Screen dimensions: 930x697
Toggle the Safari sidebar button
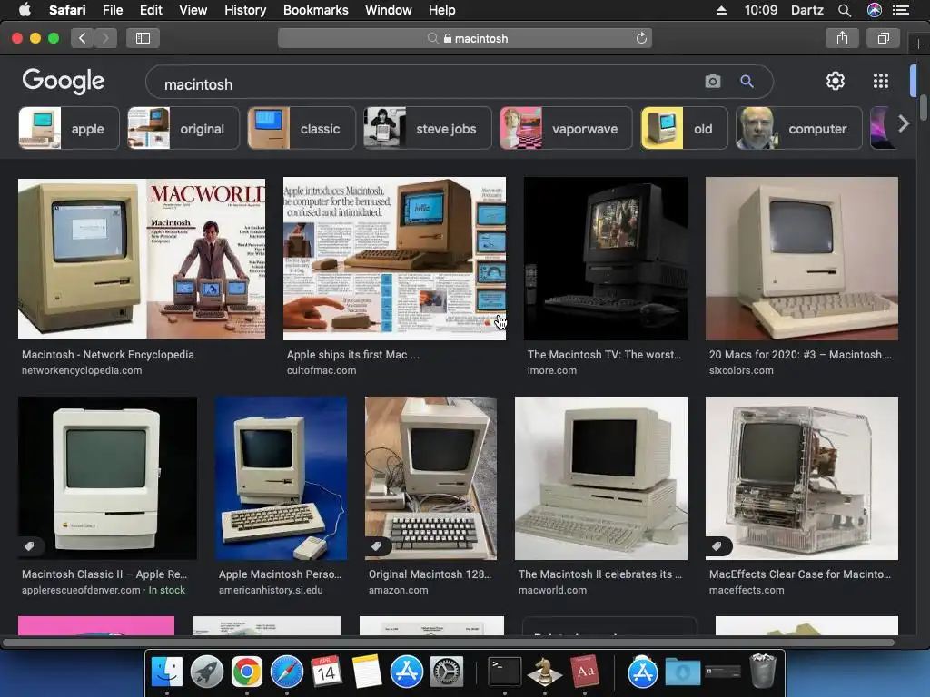(x=143, y=38)
